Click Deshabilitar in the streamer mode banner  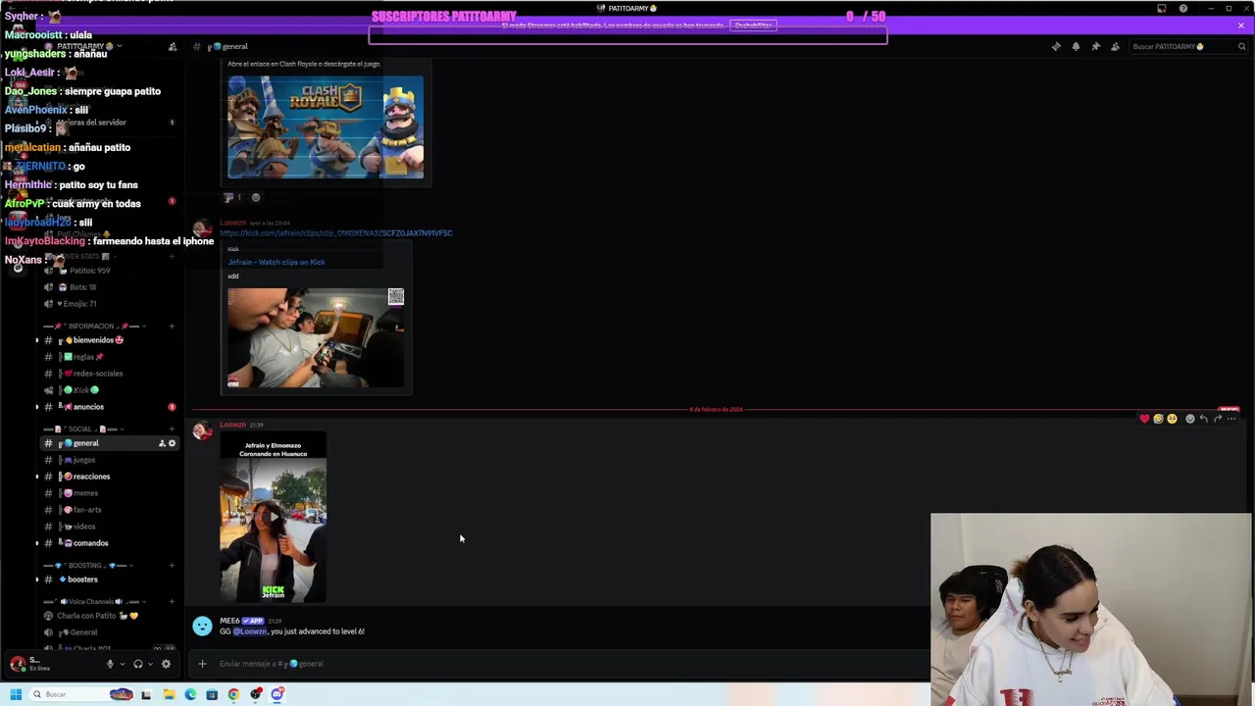click(x=753, y=25)
